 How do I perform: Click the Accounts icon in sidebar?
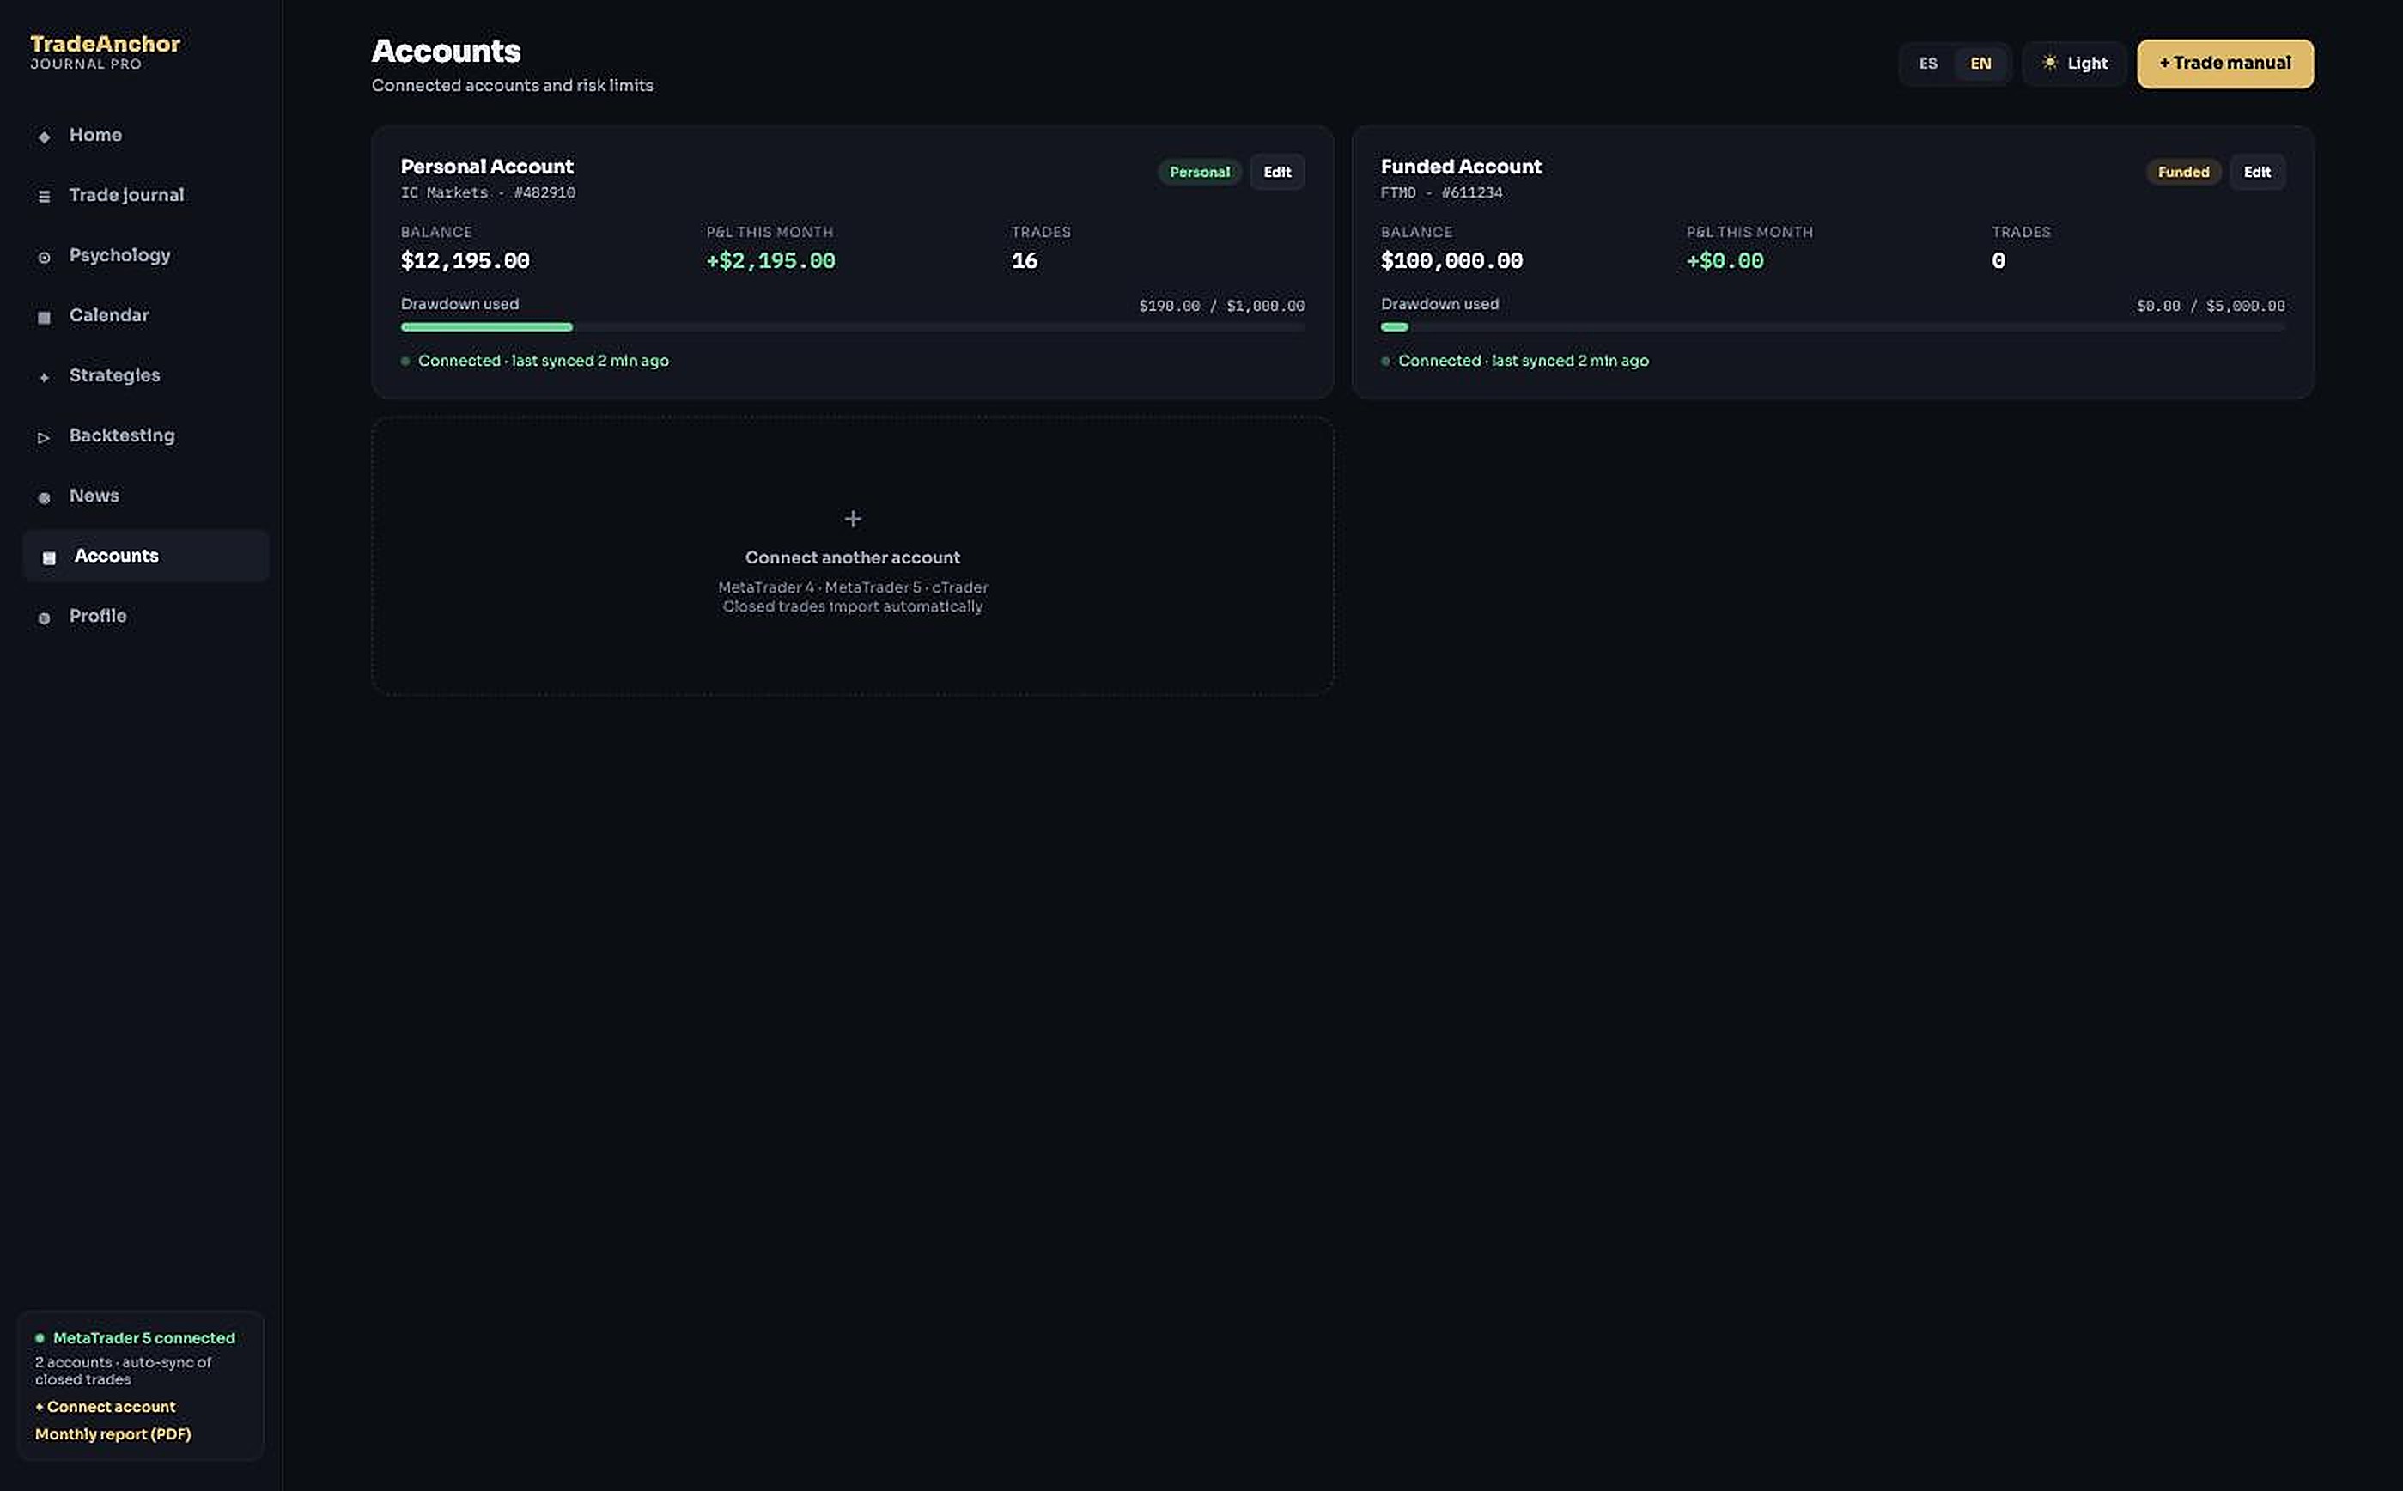(x=48, y=557)
